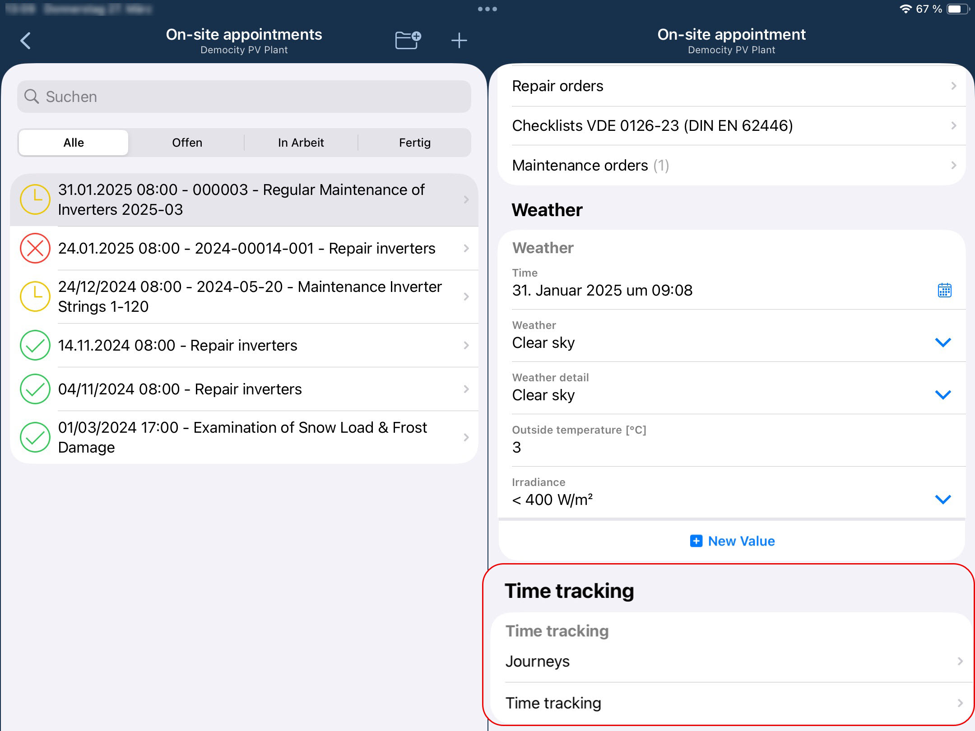The height and width of the screenshot is (731, 975).
Task: Click the red X status icon
Action: click(35, 248)
